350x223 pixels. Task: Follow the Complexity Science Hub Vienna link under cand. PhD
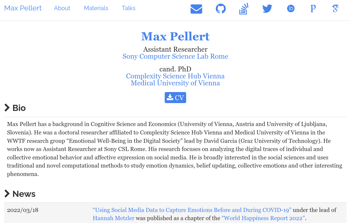175,76
